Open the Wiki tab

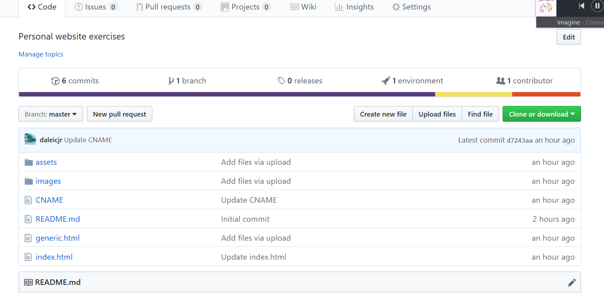click(303, 7)
